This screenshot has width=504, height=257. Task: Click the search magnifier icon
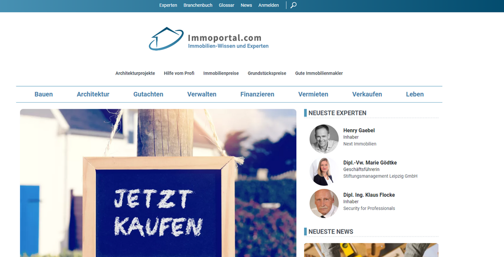tap(294, 5)
